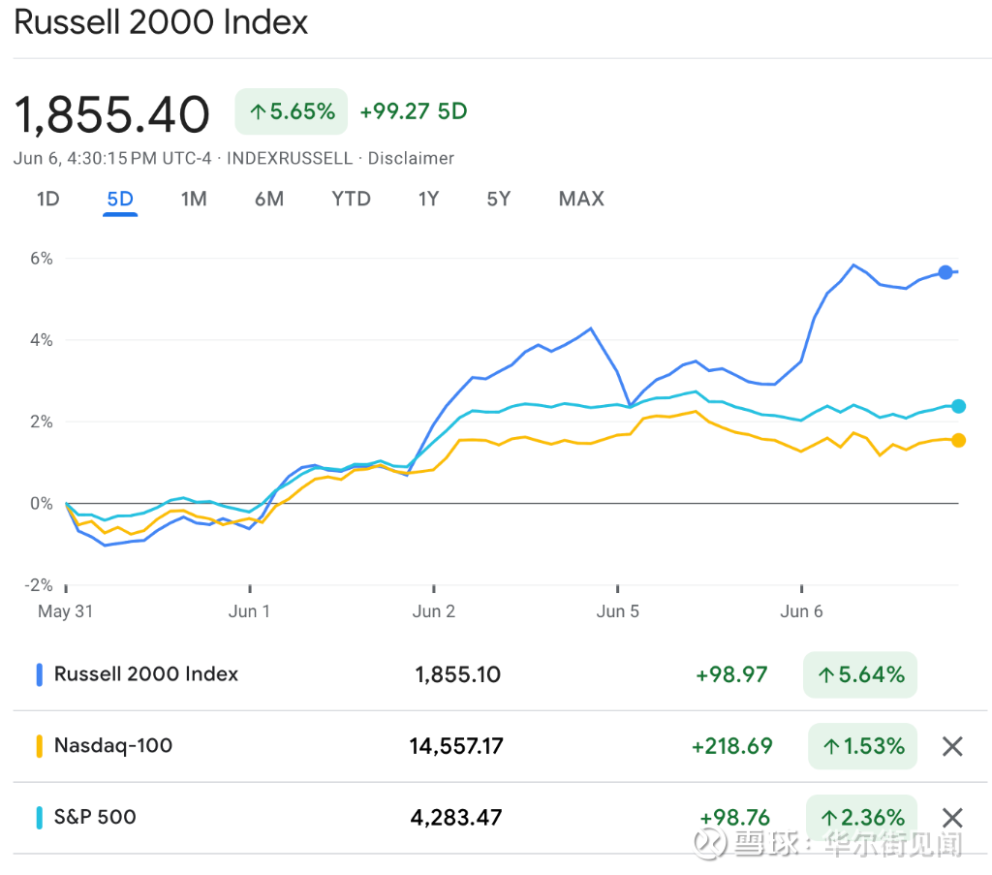Switch chart to 6M range
Image resolution: width=992 pixels, height=875 pixels.
[269, 199]
